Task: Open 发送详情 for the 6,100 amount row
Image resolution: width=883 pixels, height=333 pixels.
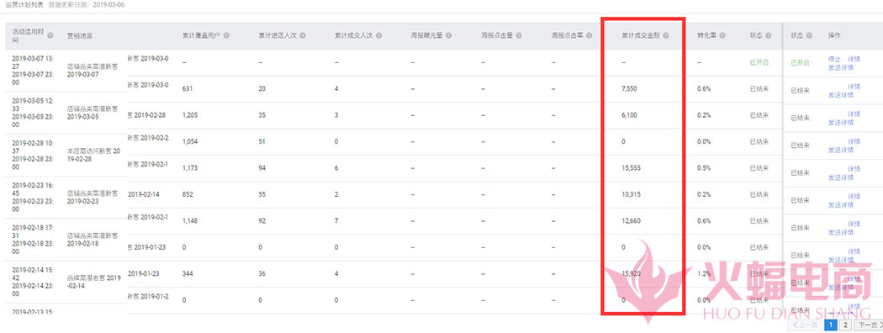Action: pyautogui.click(x=840, y=123)
